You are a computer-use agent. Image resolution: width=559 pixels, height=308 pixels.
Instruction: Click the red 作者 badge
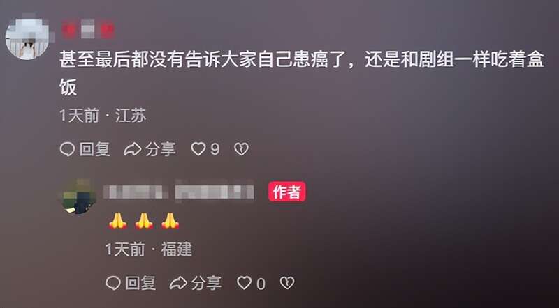tap(287, 192)
